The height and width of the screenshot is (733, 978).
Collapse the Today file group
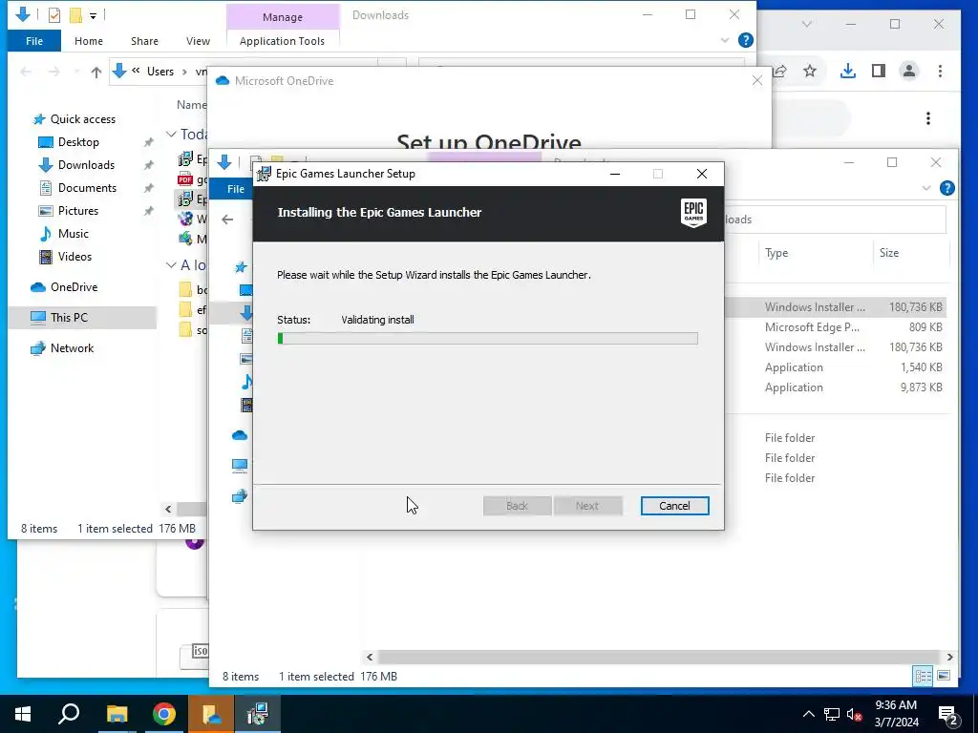tap(170, 134)
